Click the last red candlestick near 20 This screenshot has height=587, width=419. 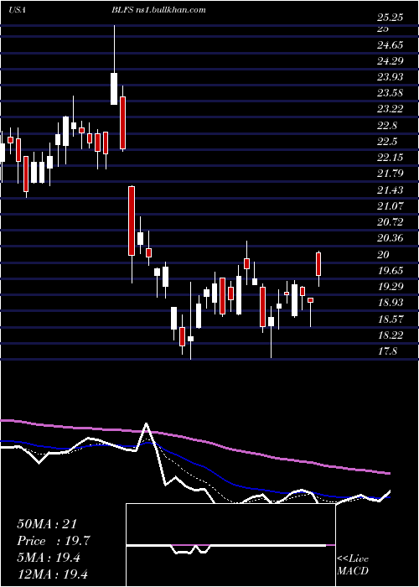318,264
